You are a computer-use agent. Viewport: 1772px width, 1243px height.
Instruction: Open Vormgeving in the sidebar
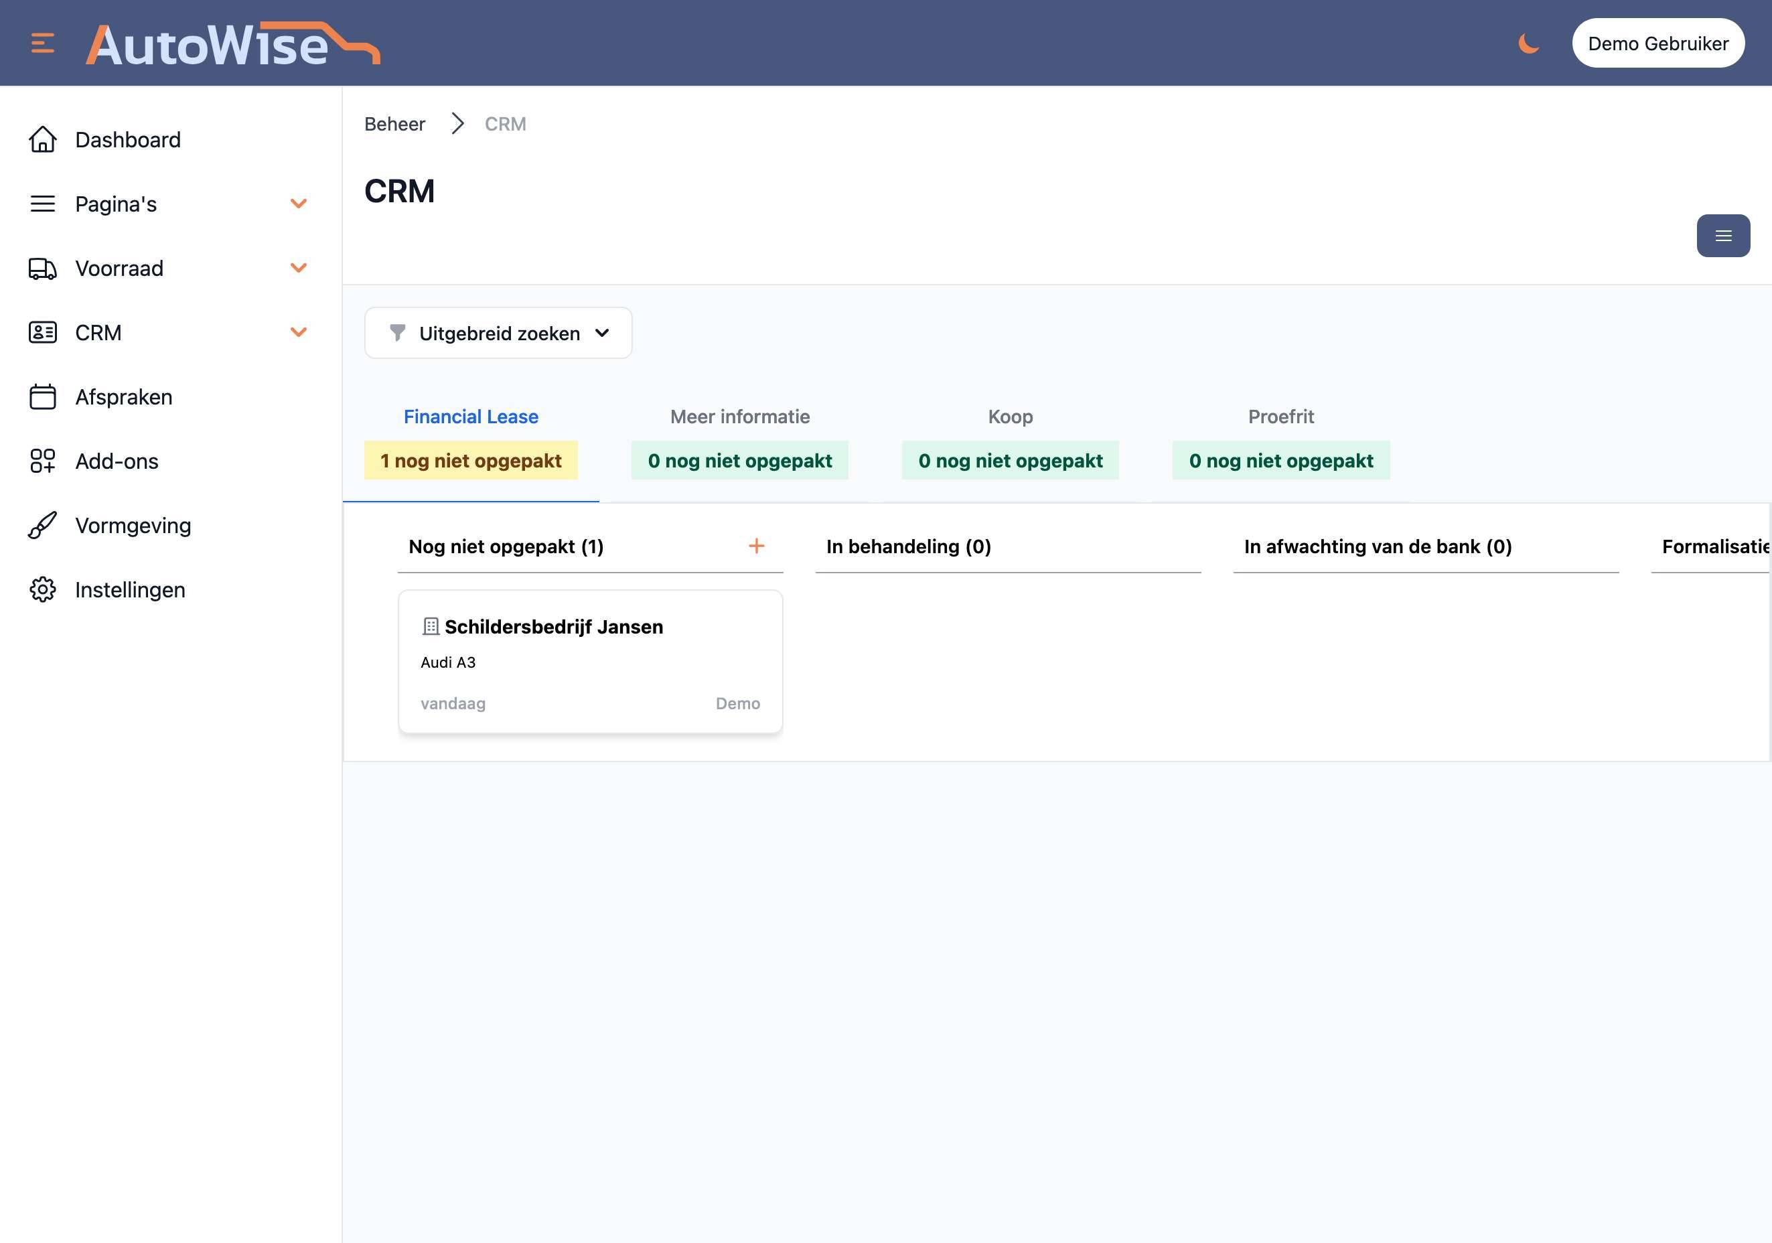133,525
